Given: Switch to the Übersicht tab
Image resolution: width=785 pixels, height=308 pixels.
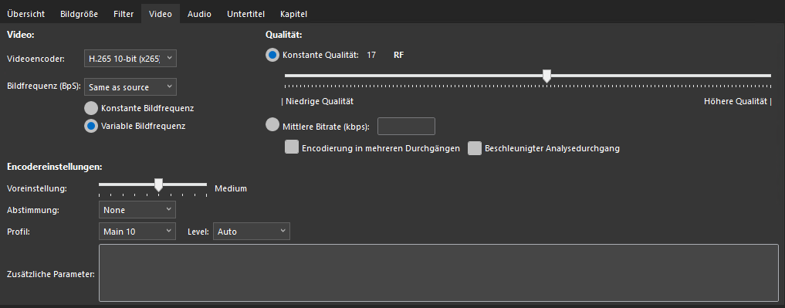Looking at the screenshot, I should [x=26, y=14].
